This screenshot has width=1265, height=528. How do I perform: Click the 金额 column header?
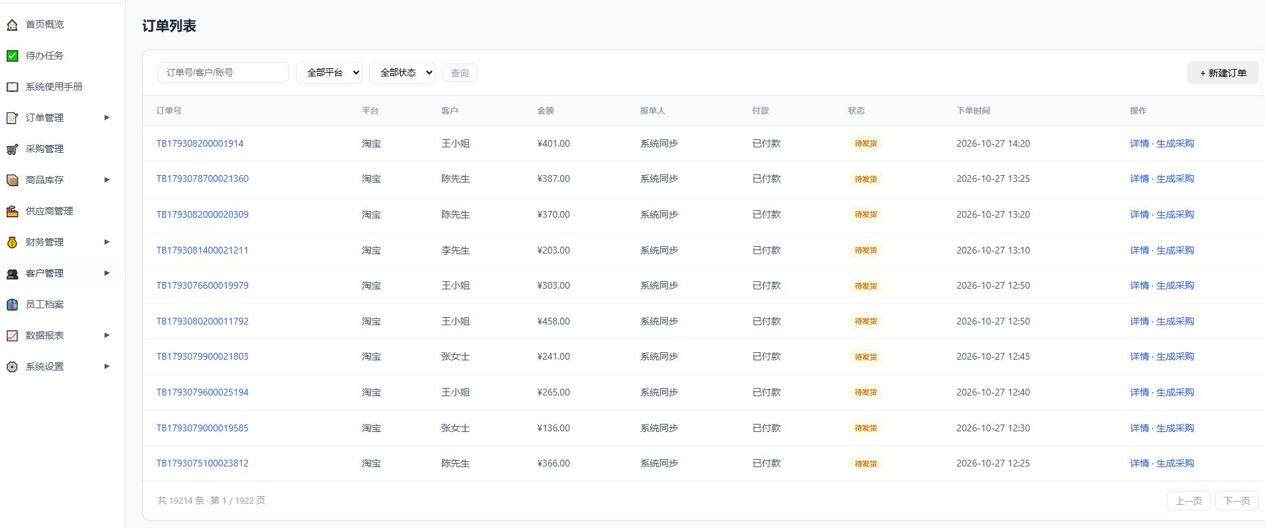click(x=545, y=110)
